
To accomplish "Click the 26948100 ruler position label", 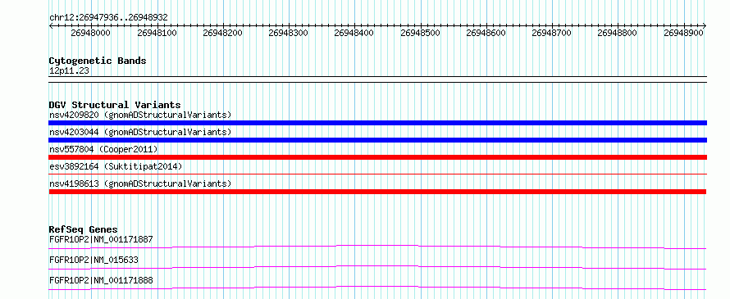I will (x=157, y=34).
